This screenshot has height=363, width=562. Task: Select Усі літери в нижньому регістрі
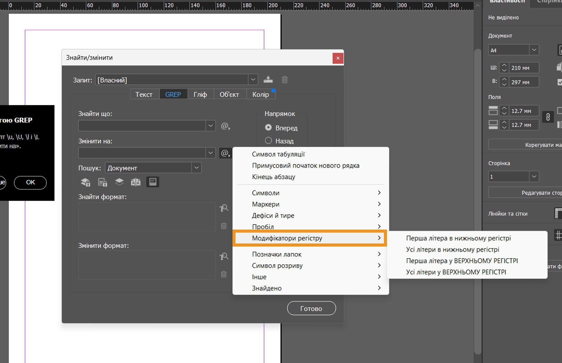[x=467, y=249]
